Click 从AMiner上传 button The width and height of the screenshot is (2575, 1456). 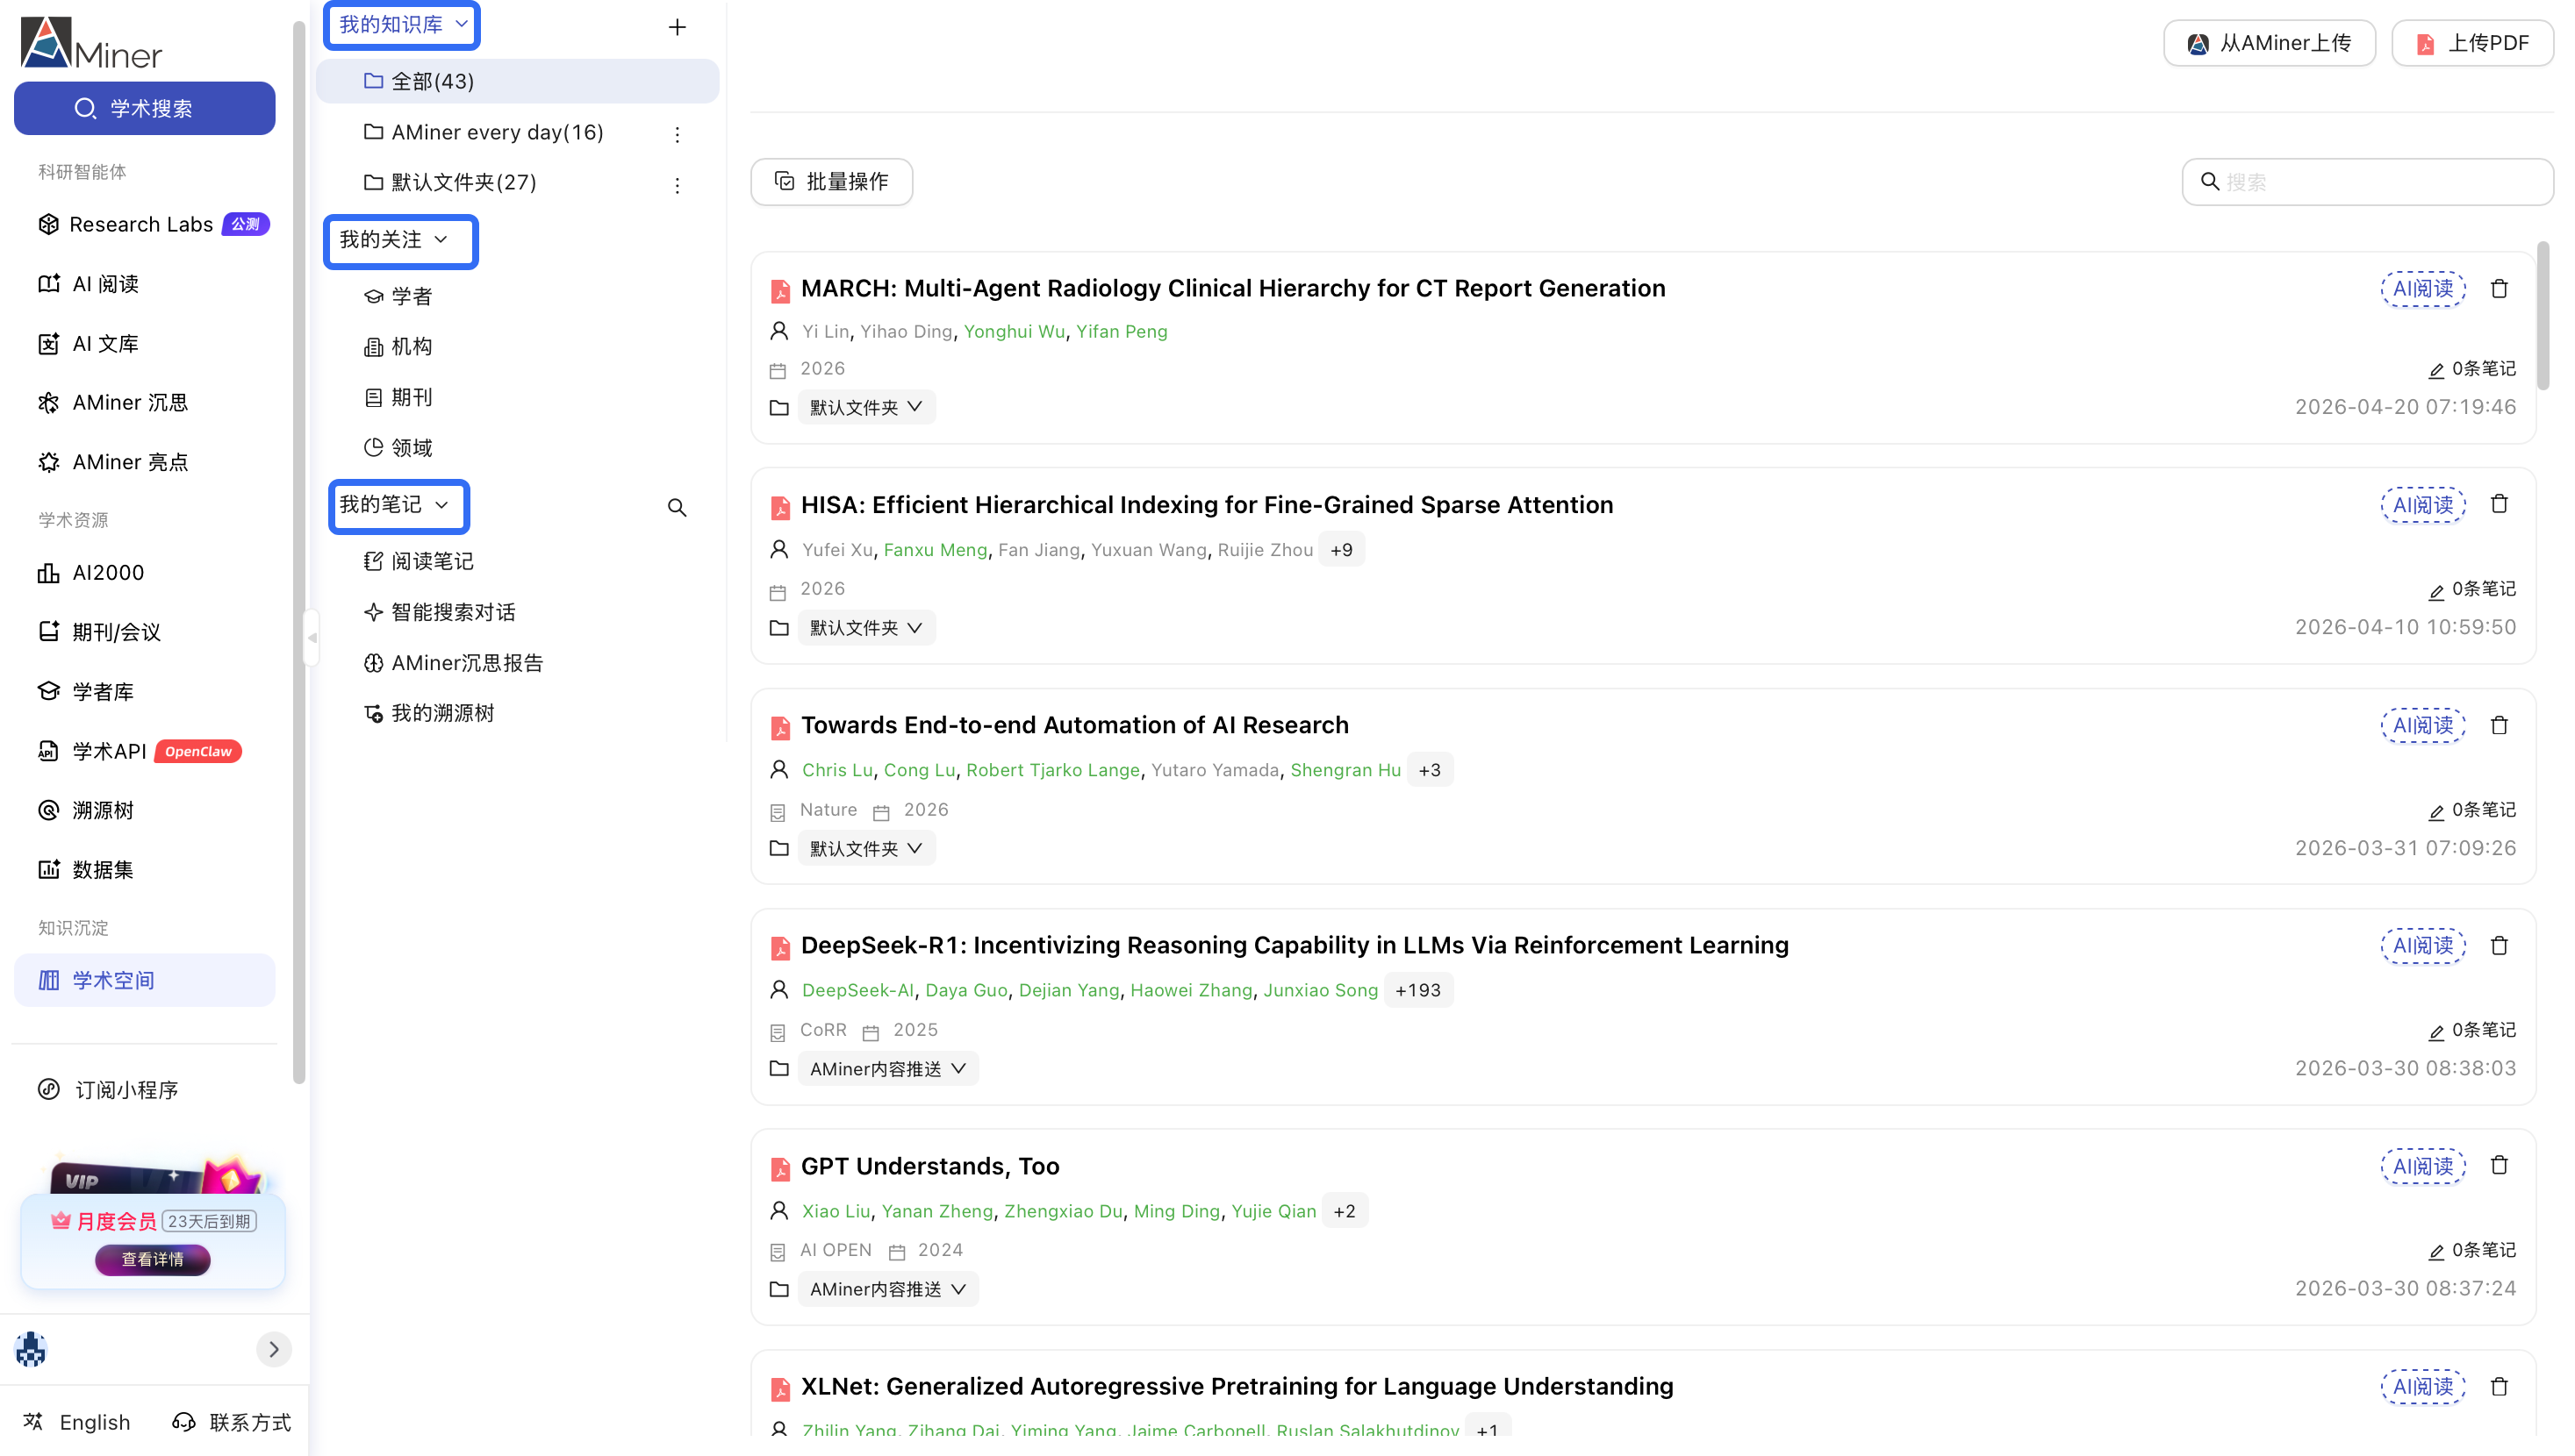(x=2269, y=43)
